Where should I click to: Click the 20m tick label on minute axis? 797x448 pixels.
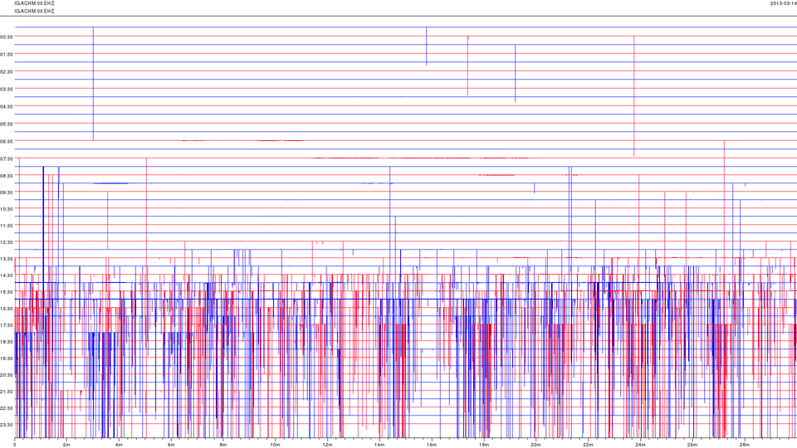(535, 445)
